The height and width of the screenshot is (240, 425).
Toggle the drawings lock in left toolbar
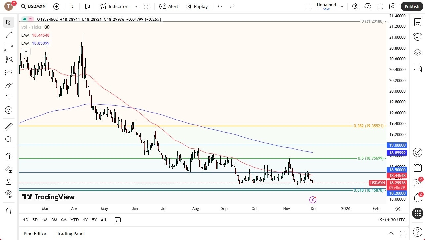pos(9,181)
